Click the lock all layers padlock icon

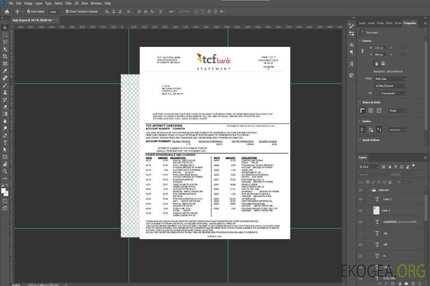click(390, 182)
